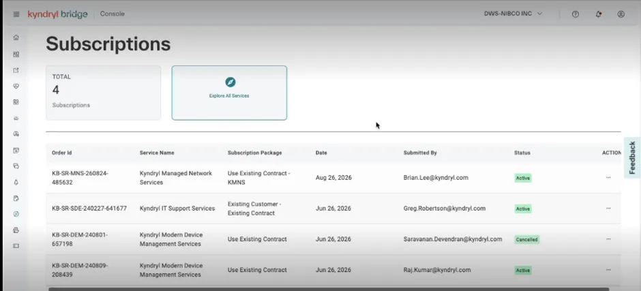The image size is (641, 291).
Task: Click Greg.Robertson@kyndryl.com email
Action: (x=445, y=209)
